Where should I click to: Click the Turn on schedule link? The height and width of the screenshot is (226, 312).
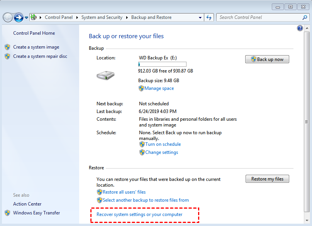click(163, 144)
